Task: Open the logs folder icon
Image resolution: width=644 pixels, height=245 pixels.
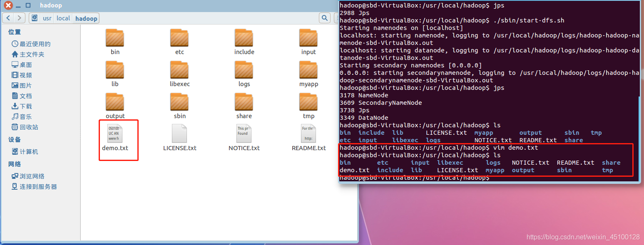Action: tap(244, 70)
